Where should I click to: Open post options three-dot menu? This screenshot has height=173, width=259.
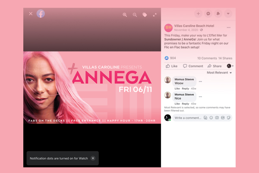tap(228, 28)
